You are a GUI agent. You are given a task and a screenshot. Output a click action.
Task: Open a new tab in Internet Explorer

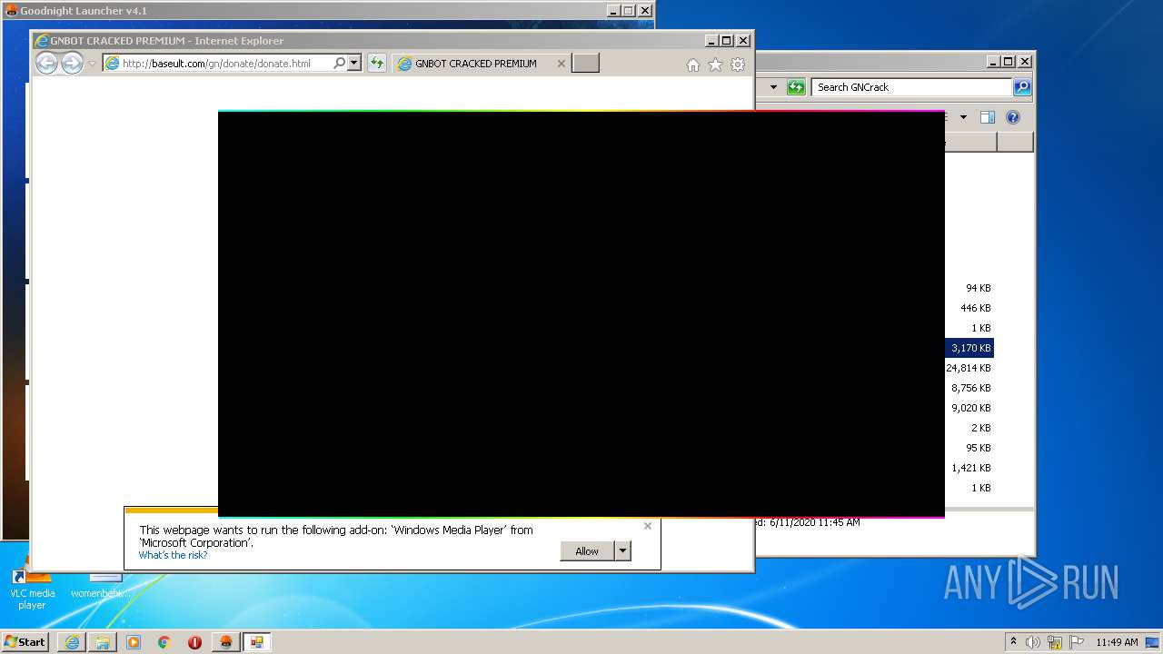tap(586, 64)
